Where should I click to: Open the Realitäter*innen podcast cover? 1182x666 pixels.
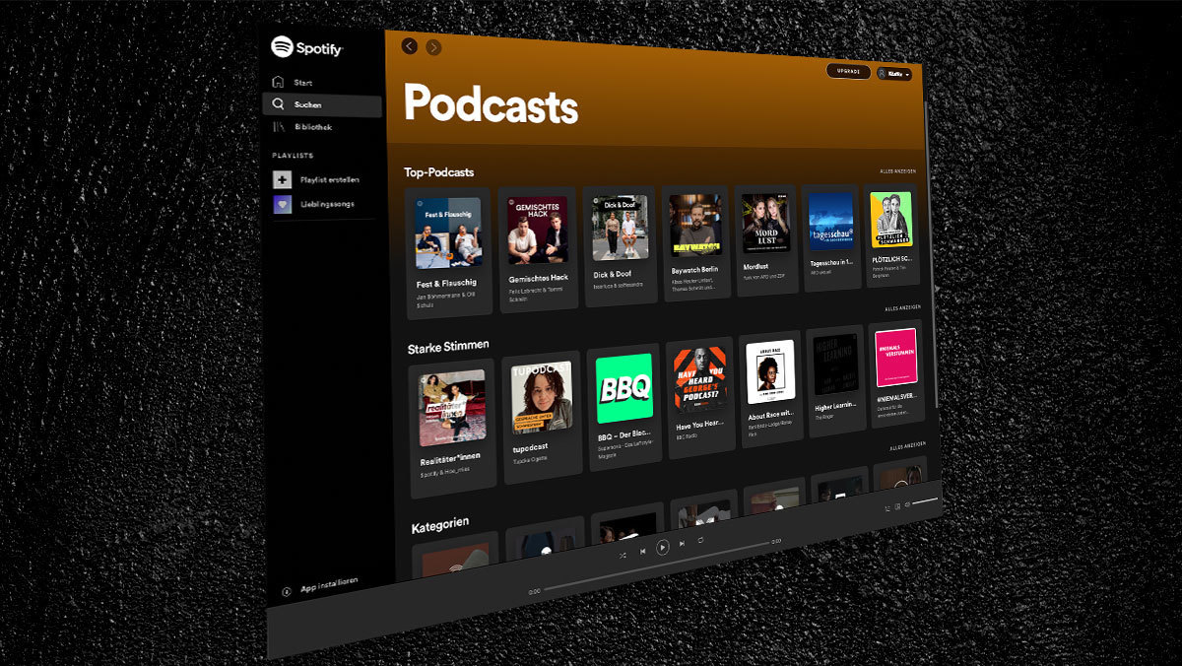pos(453,409)
